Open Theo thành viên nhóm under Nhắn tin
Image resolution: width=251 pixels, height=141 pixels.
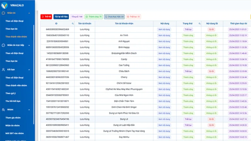[x=16, y=37]
